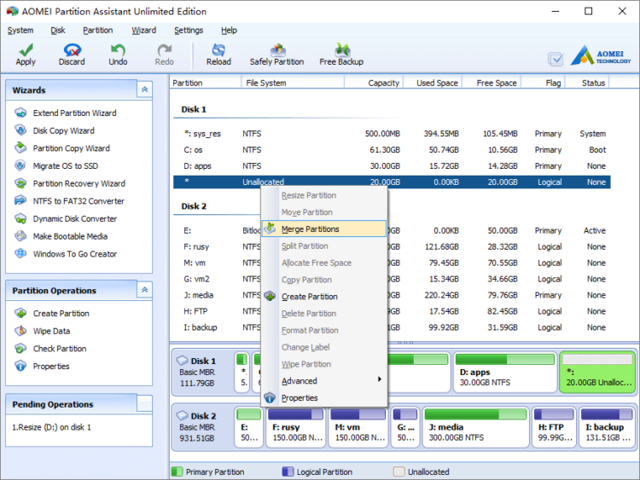Open the Wizard menu
The width and height of the screenshot is (640, 480).
[x=143, y=30]
